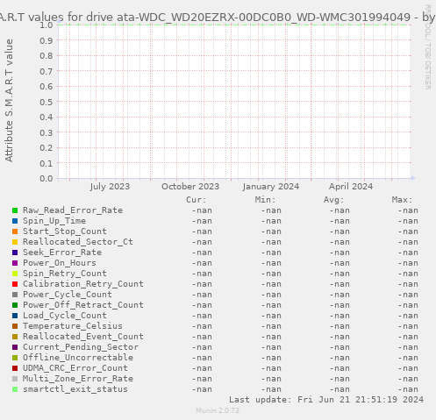The width and height of the screenshot is (436, 420).
Task: Click the Start_Stop_Count orange color swatch
Action: coord(15,231)
